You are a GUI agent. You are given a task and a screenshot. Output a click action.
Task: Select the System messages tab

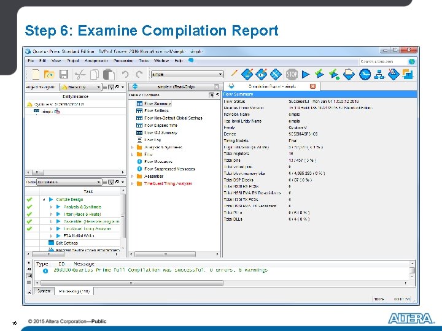pos(44,291)
